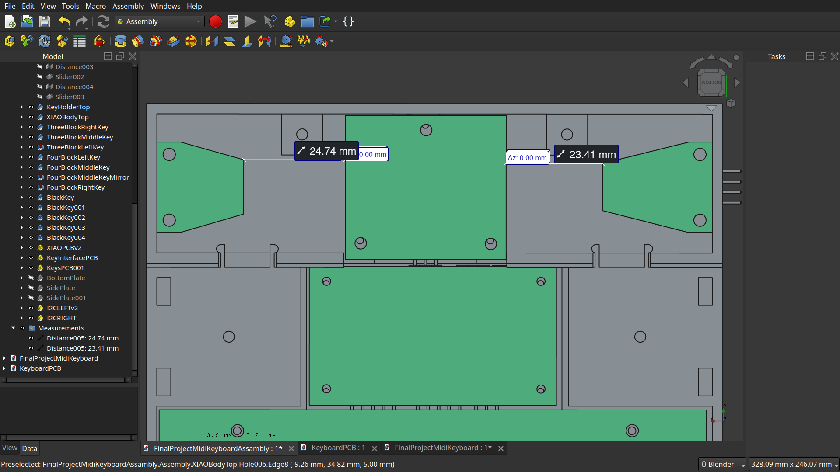The width and height of the screenshot is (840, 472).
Task: Switch to the KeyboardPCB : 1 tab
Action: click(x=338, y=448)
